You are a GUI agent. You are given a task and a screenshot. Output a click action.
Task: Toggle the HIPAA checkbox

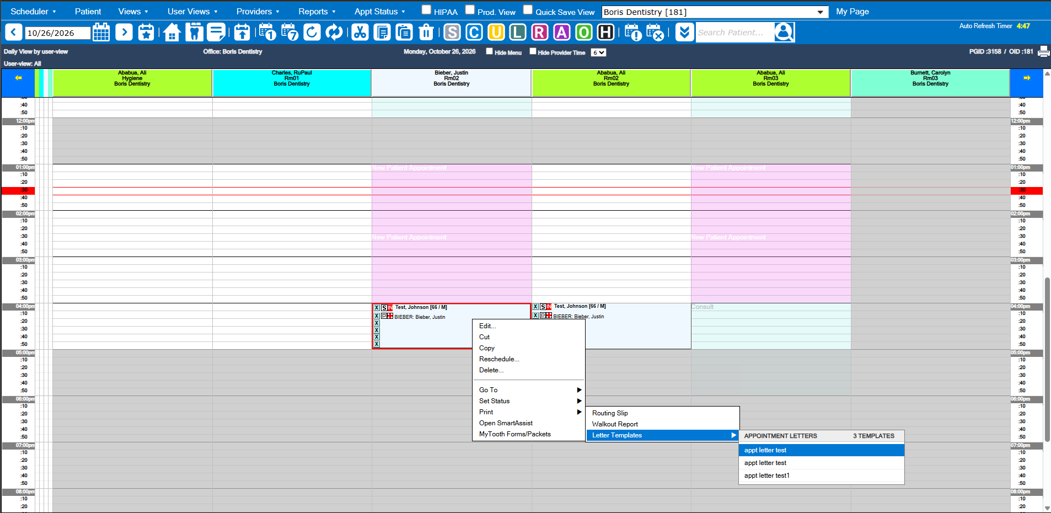426,9
